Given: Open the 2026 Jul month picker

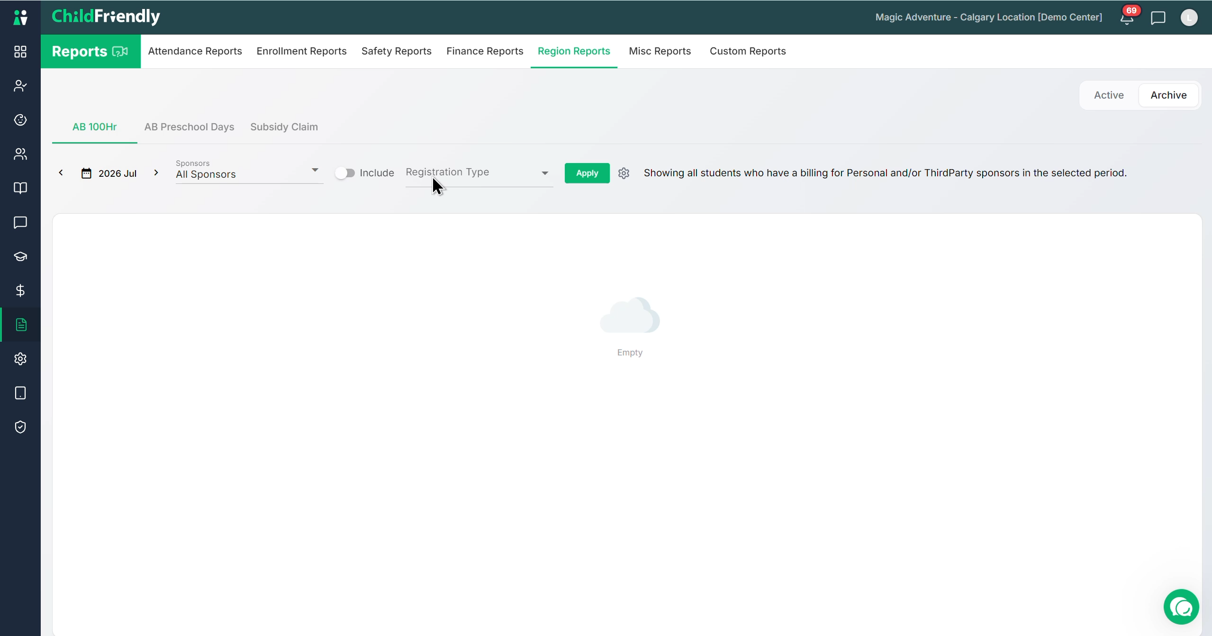Looking at the screenshot, I should [x=109, y=173].
